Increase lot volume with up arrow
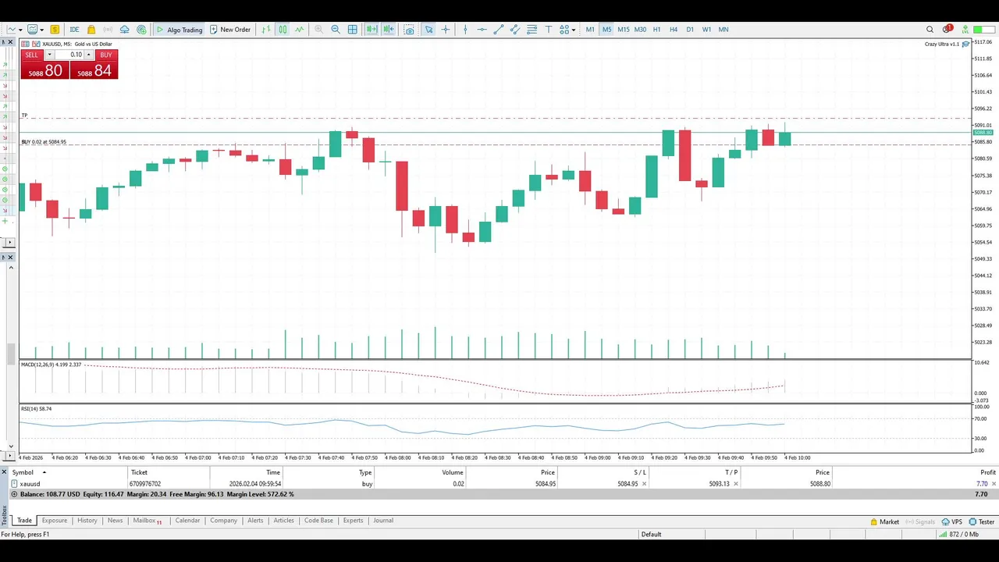The height and width of the screenshot is (562, 999). click(x=88, y=55)
